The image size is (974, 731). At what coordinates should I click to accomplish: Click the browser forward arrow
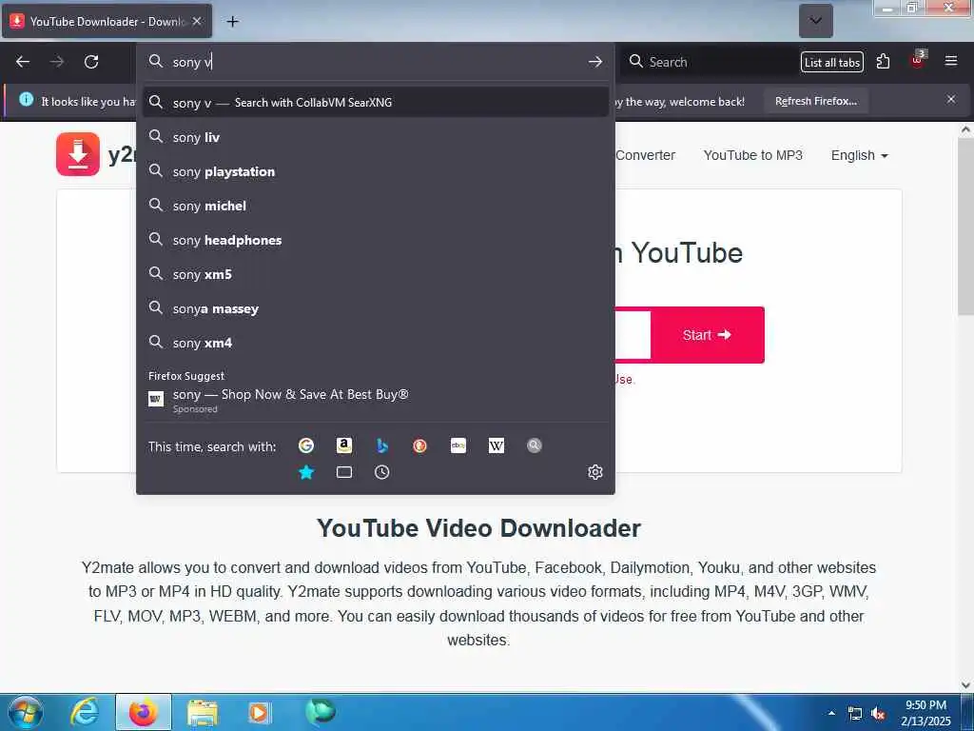pyautogui.click(x=57, y=62)
